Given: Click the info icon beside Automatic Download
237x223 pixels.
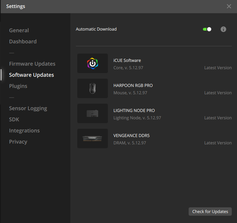Looking at the screenshot, I should point(223,29).
